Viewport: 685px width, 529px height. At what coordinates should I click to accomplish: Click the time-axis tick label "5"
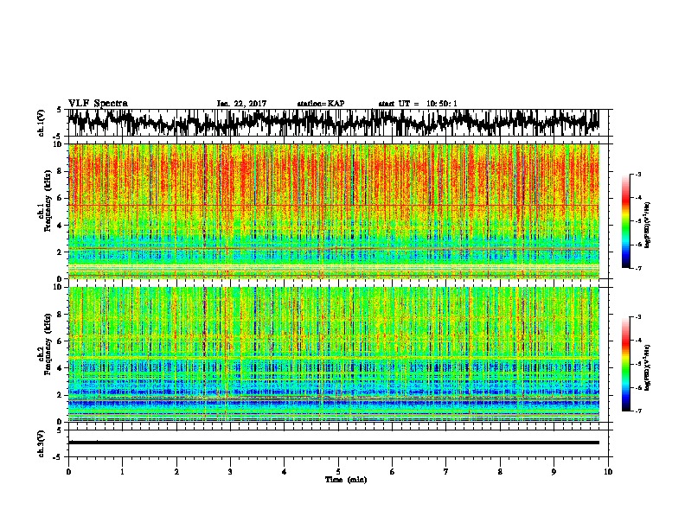[x=338, y=472]
